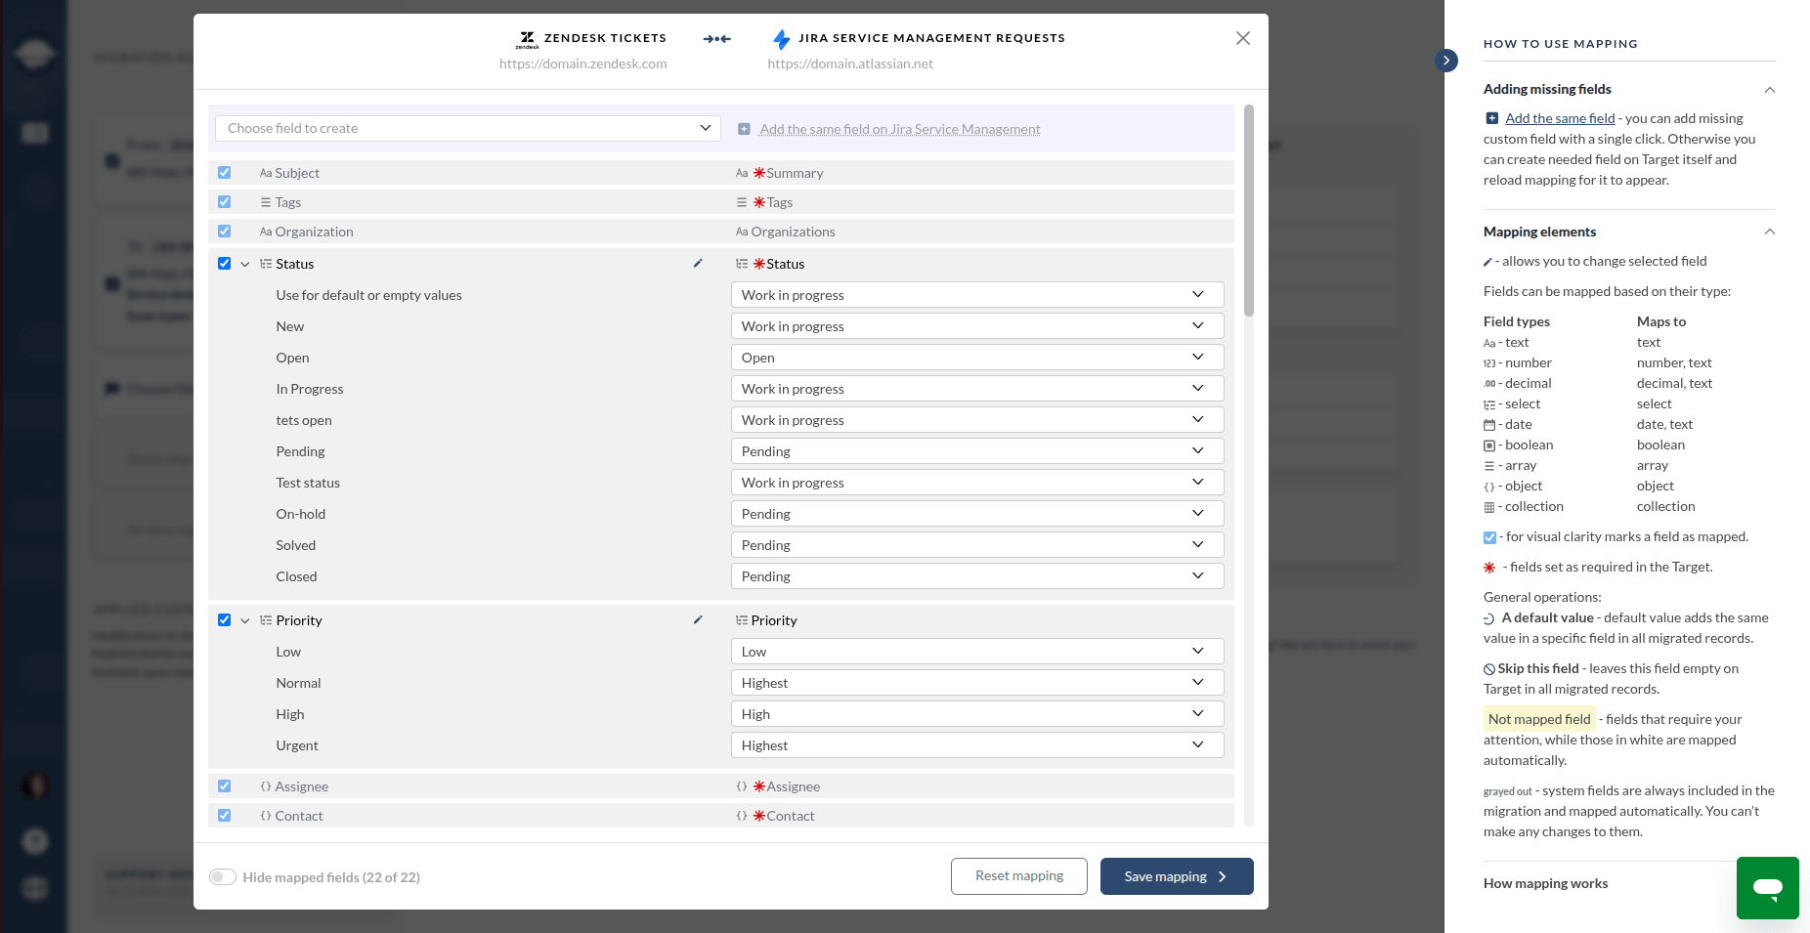The height and width of the screenshot is (933, 1810).
Task: Click the pencil edit icon beside Priority
Action: [x=698, y=619]
